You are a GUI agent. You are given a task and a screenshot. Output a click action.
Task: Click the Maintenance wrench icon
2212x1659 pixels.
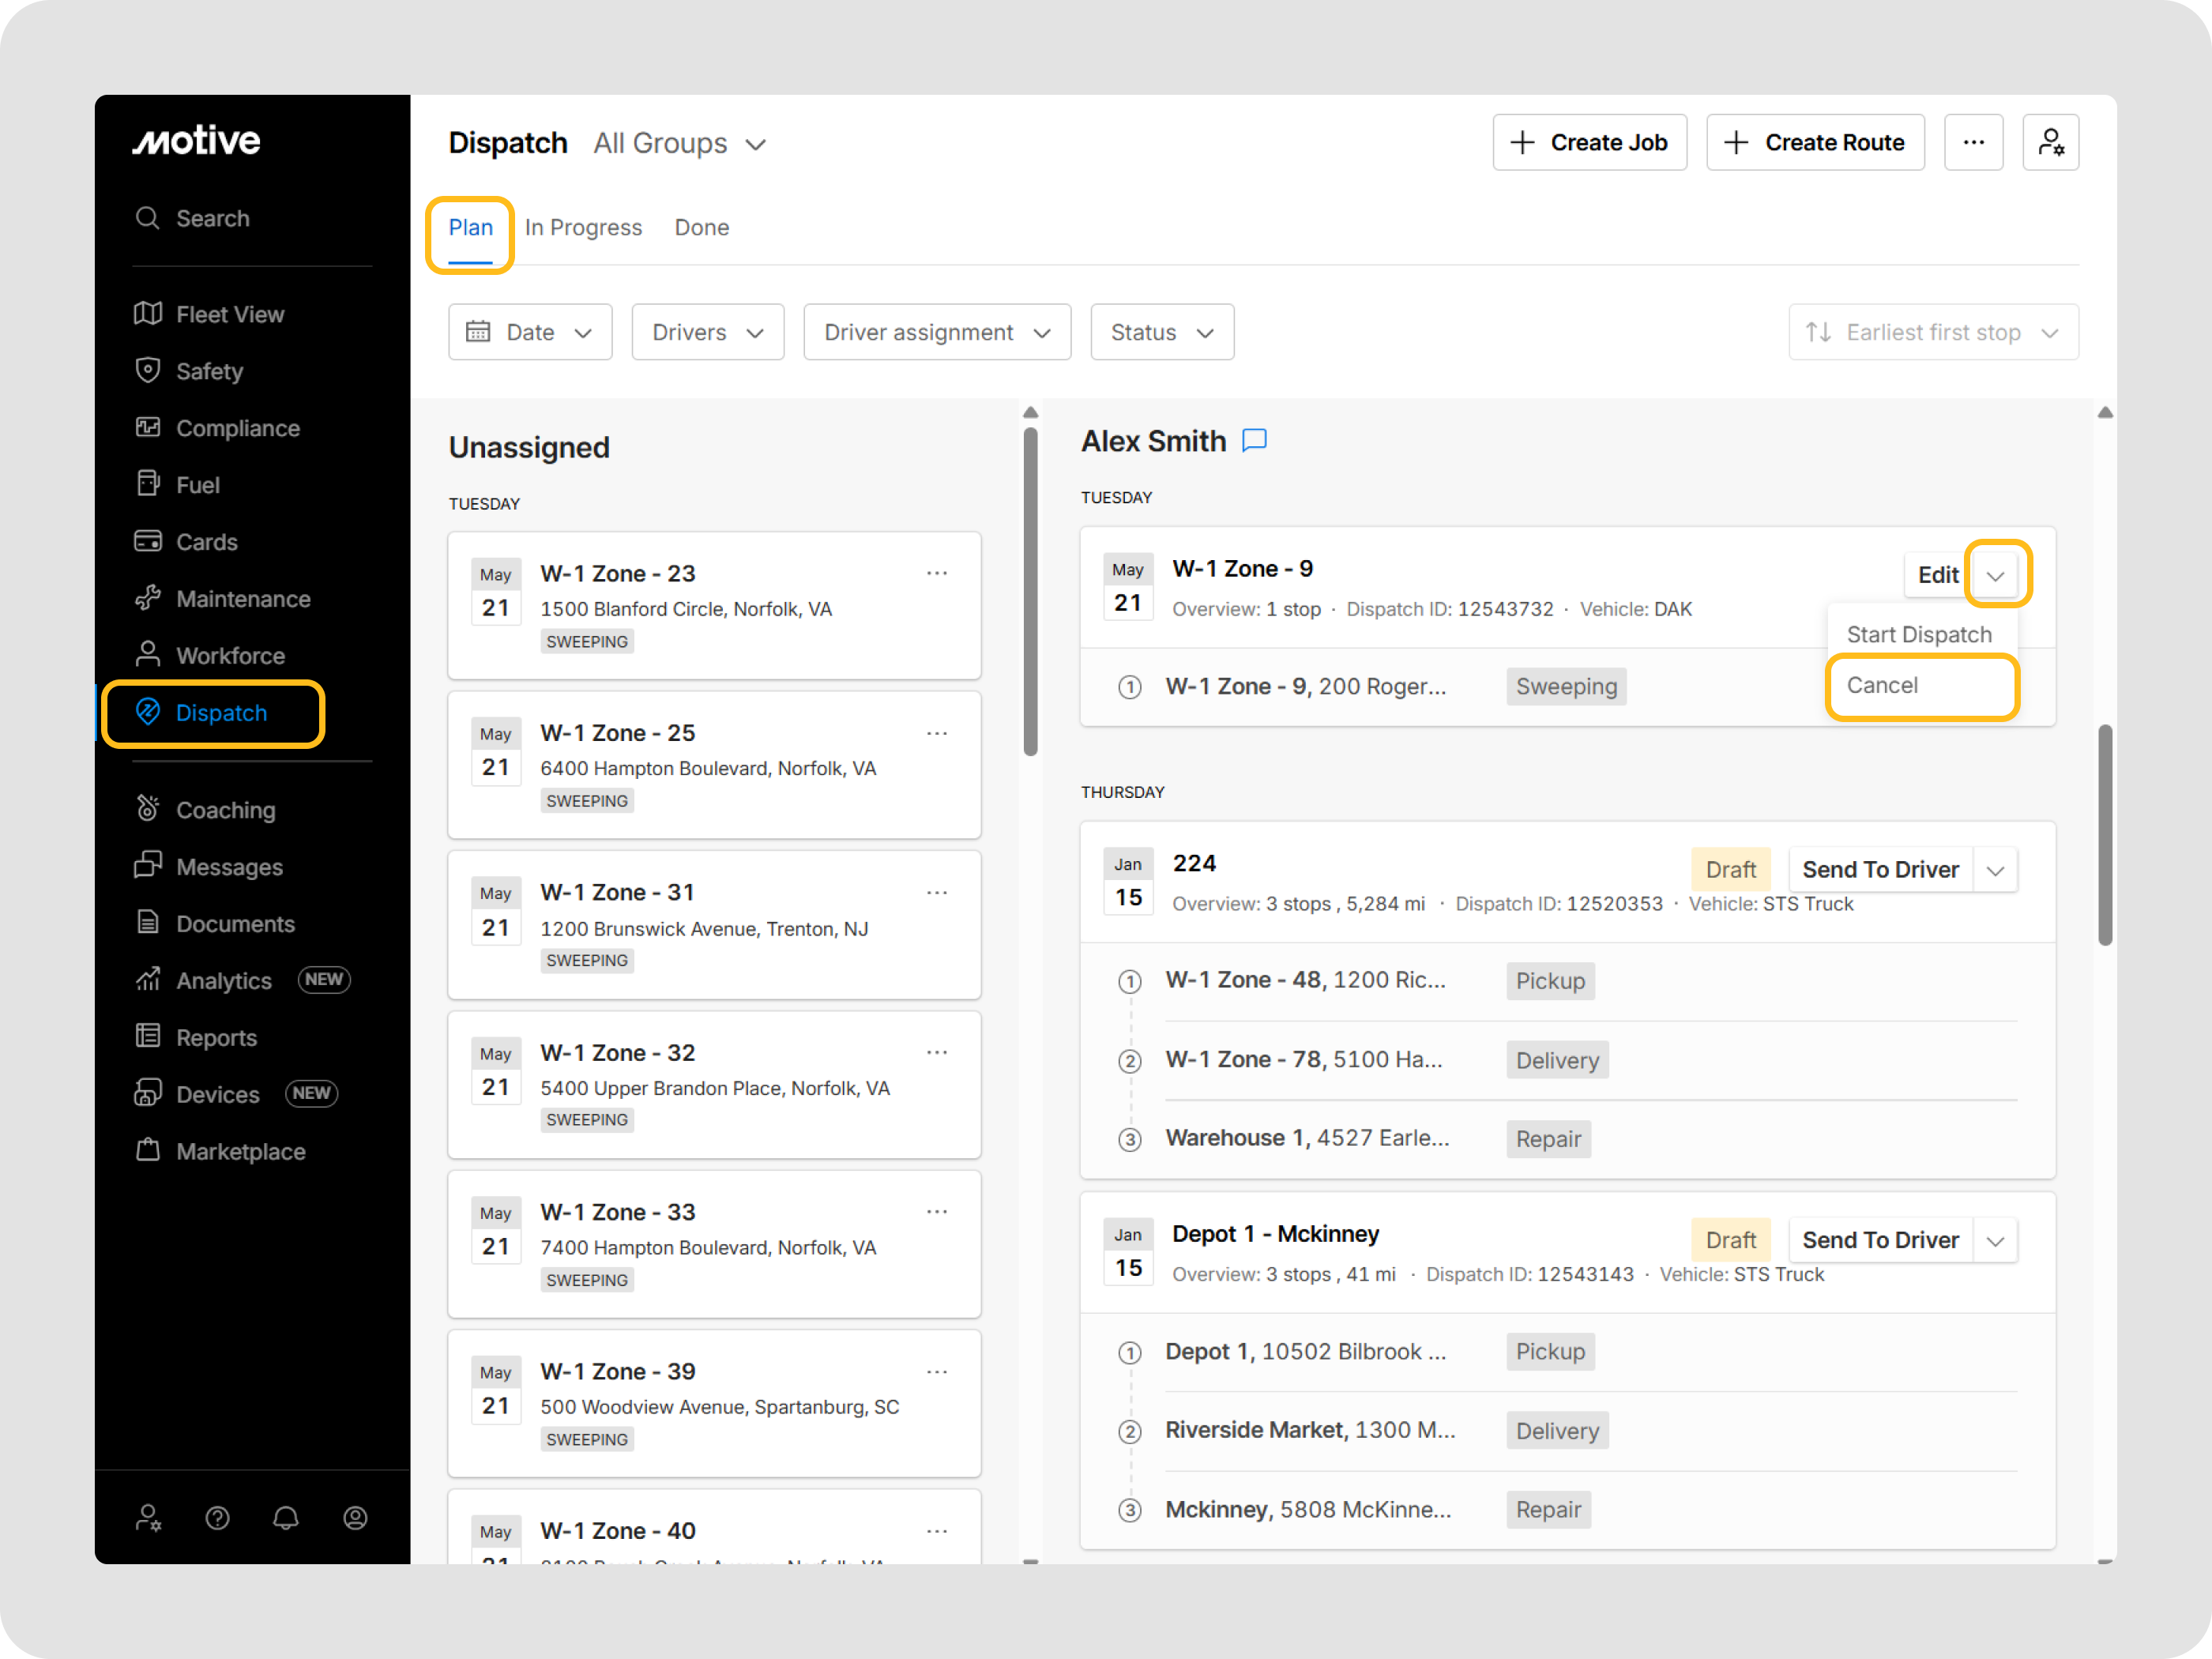point(148,598)
